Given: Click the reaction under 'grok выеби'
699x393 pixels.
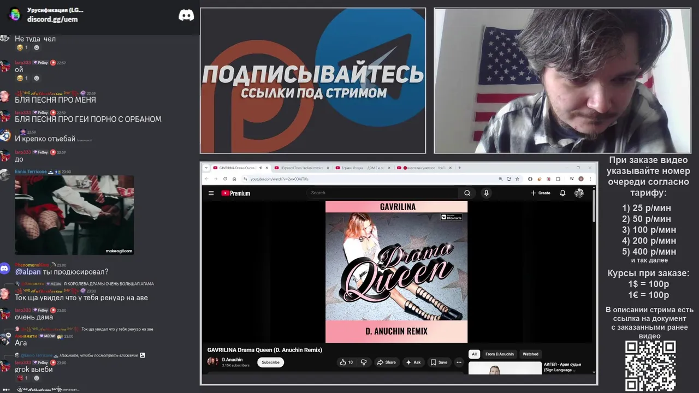Looking at the screenshot, I should point(22,378).
